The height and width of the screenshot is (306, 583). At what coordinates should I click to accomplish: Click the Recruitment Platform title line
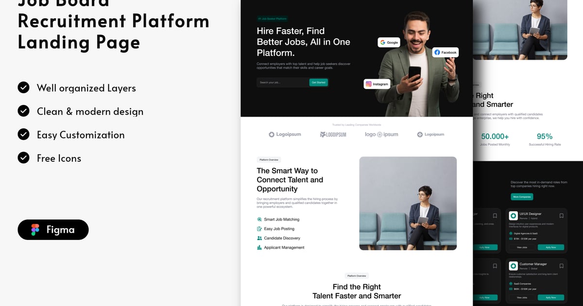(114, 21)
